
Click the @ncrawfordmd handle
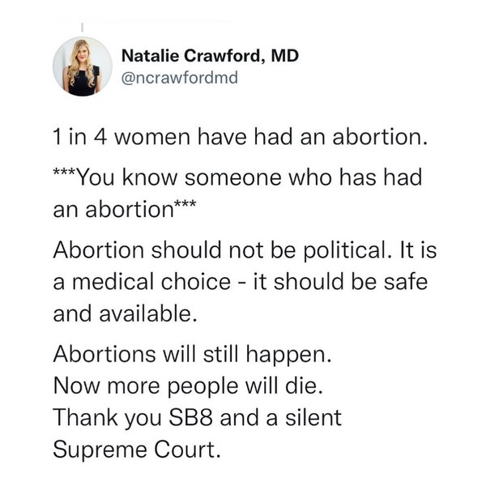point(172,78)
